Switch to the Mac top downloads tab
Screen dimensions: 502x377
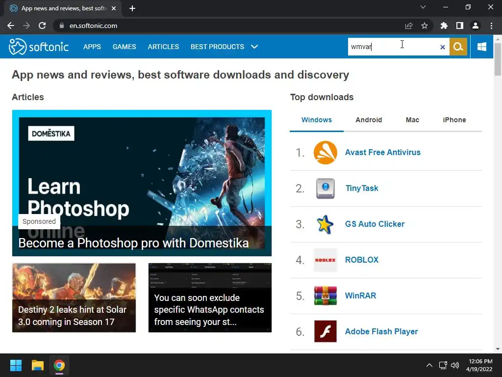click(x=412, y=120)
